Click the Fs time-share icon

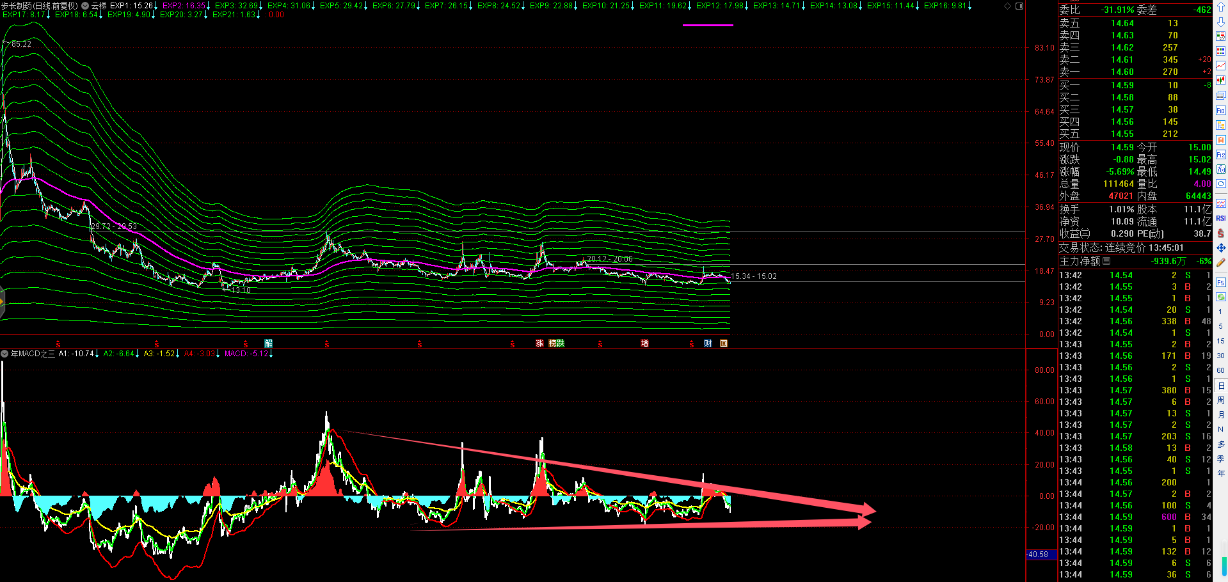tap(1220, 283)
